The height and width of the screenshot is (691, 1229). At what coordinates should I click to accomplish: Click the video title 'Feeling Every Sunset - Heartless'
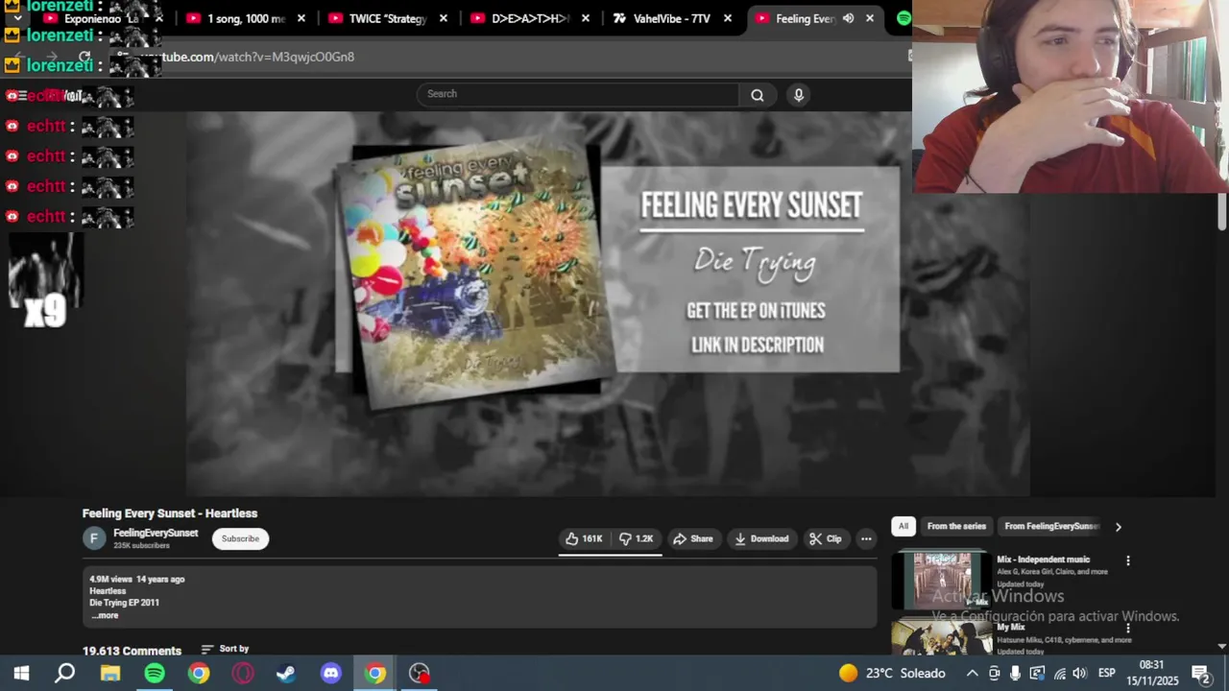pos(170,513)
